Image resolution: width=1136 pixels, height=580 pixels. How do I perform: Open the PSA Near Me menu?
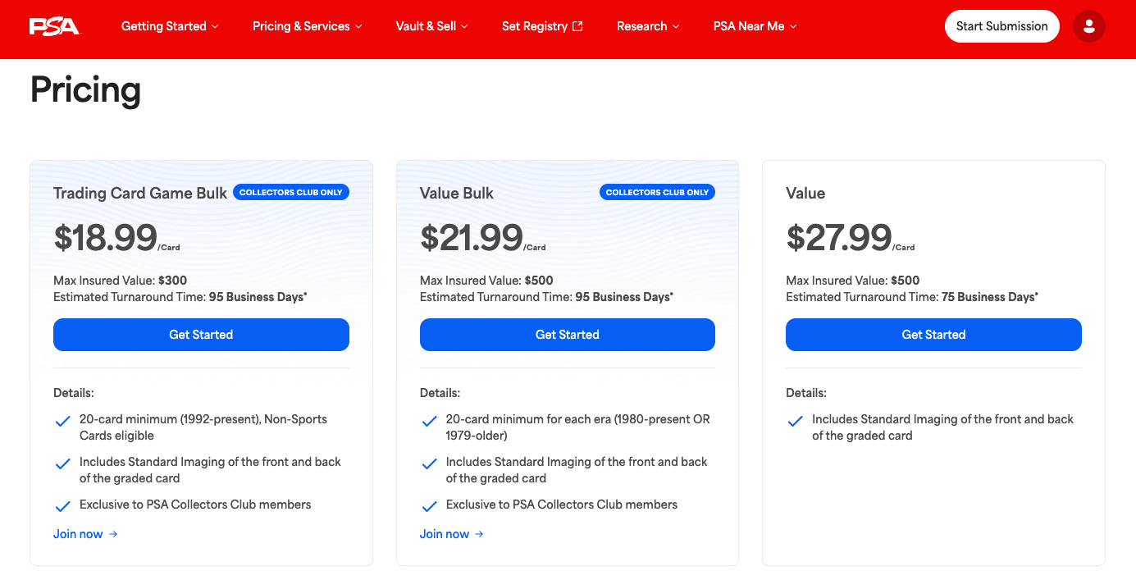(755, 26)
